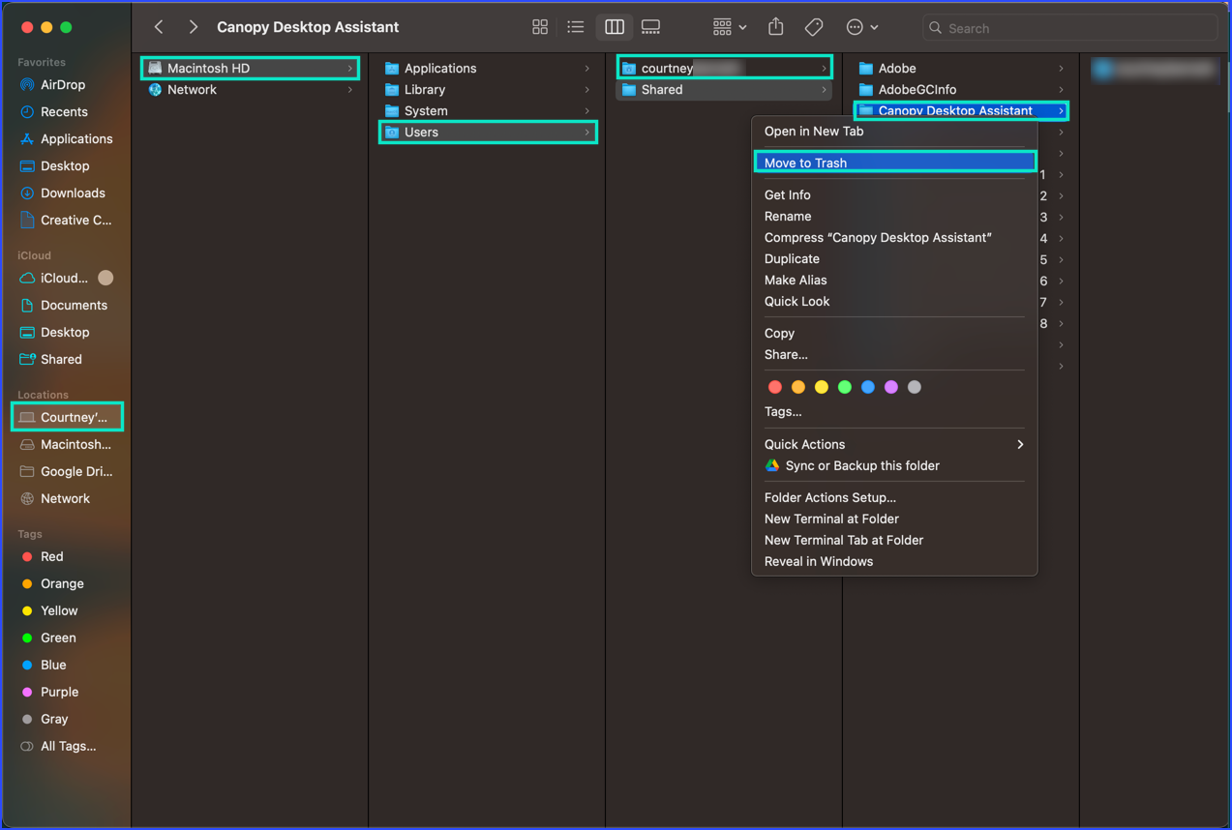Open Documents in the sidebar
The height and width of the screenshot is (830, 1232).
tap(74, 306)
